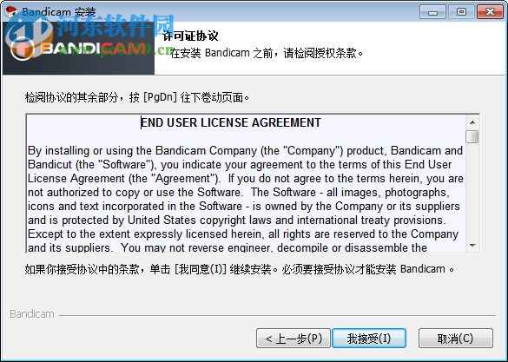Click the 许可证协议 header title
Screen dimensions: 508x362
190,36
